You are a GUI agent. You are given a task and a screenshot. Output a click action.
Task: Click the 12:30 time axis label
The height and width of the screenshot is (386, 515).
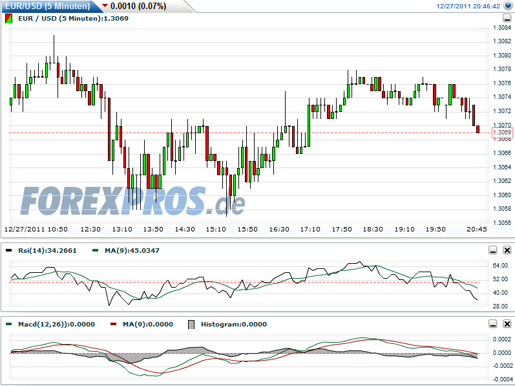click(x=90, y=230)
